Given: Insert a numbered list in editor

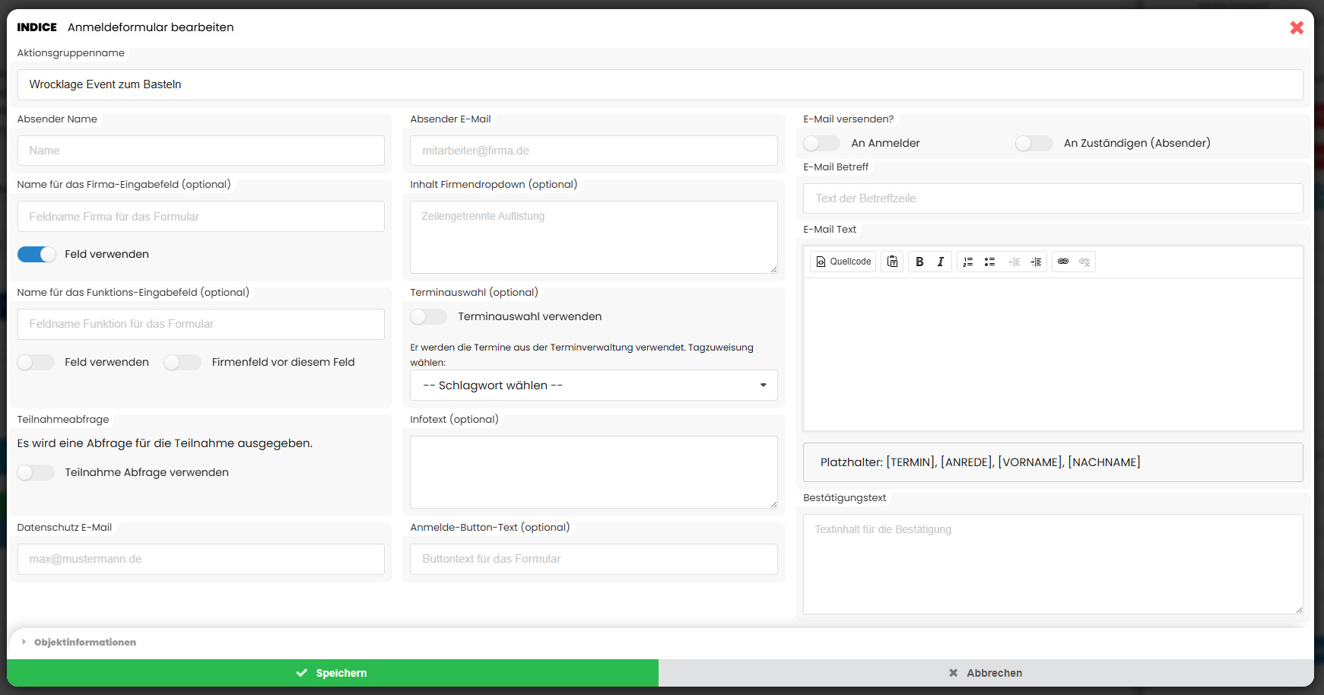Looking at the screenshot, I should click(x=968, y=262).
